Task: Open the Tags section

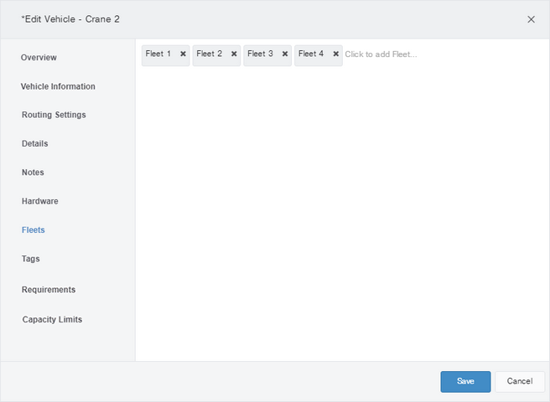Action: pyautogui.click(x=31, y=259)
